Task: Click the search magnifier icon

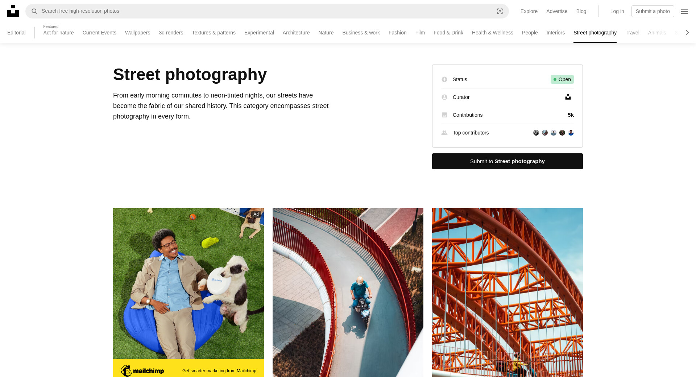Action: click(34, 11)
